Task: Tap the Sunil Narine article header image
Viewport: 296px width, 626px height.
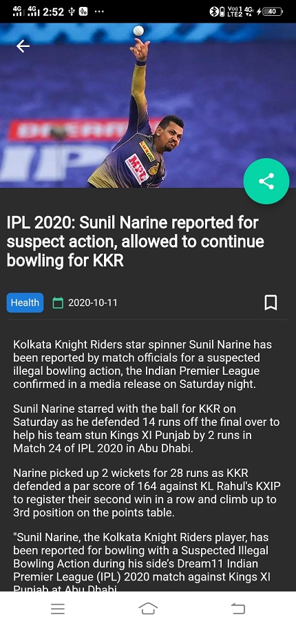Action: pos(148,106)
